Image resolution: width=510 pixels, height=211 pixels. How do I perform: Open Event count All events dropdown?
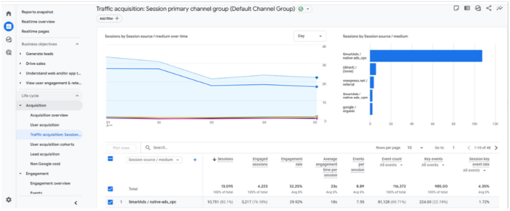(x=391, y=165)
